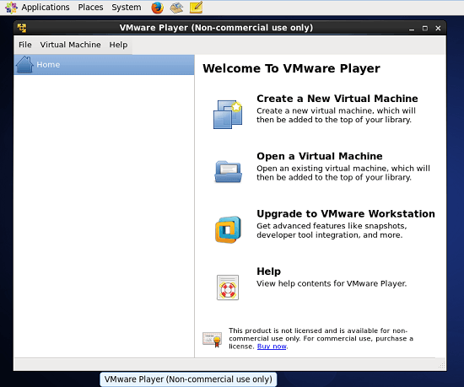Expand the Places menu
The width and height of the screenshot is (464, 387).
tap(90, 8)
